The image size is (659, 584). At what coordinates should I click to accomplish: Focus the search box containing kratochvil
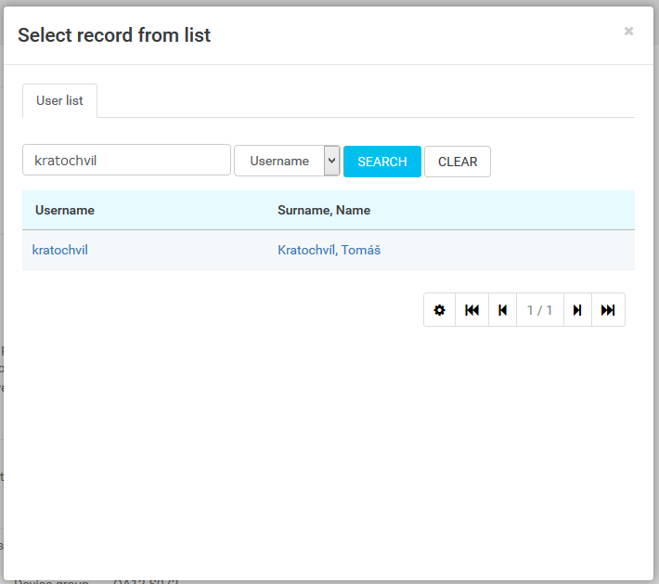126,160
